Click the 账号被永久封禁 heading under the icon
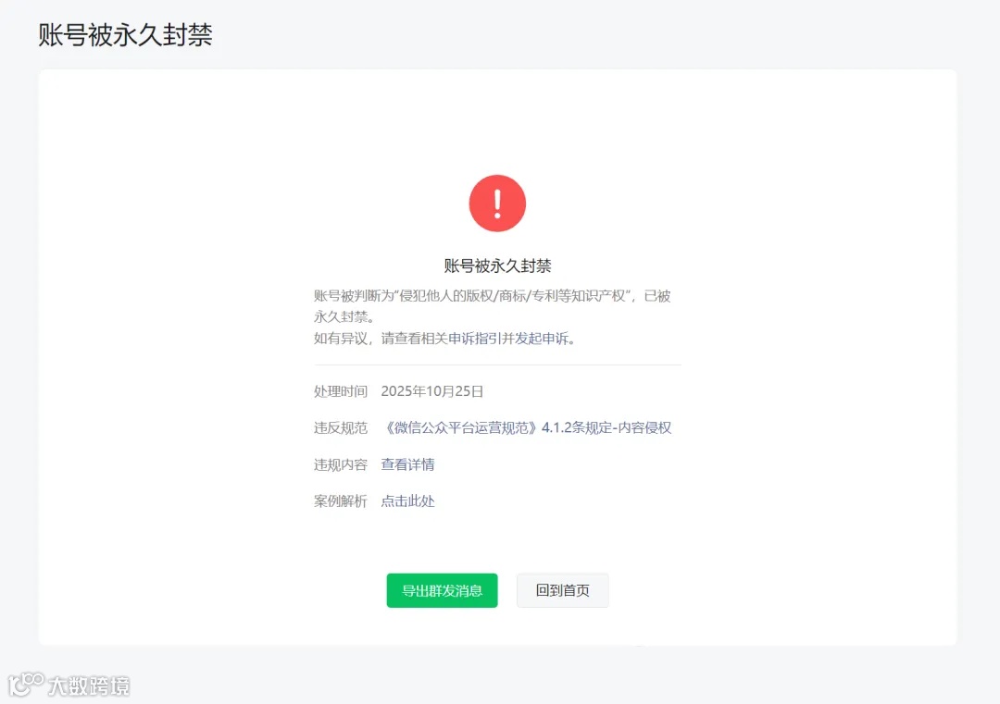The height and width of the screenshot is (704, 1000). point(497,266)
